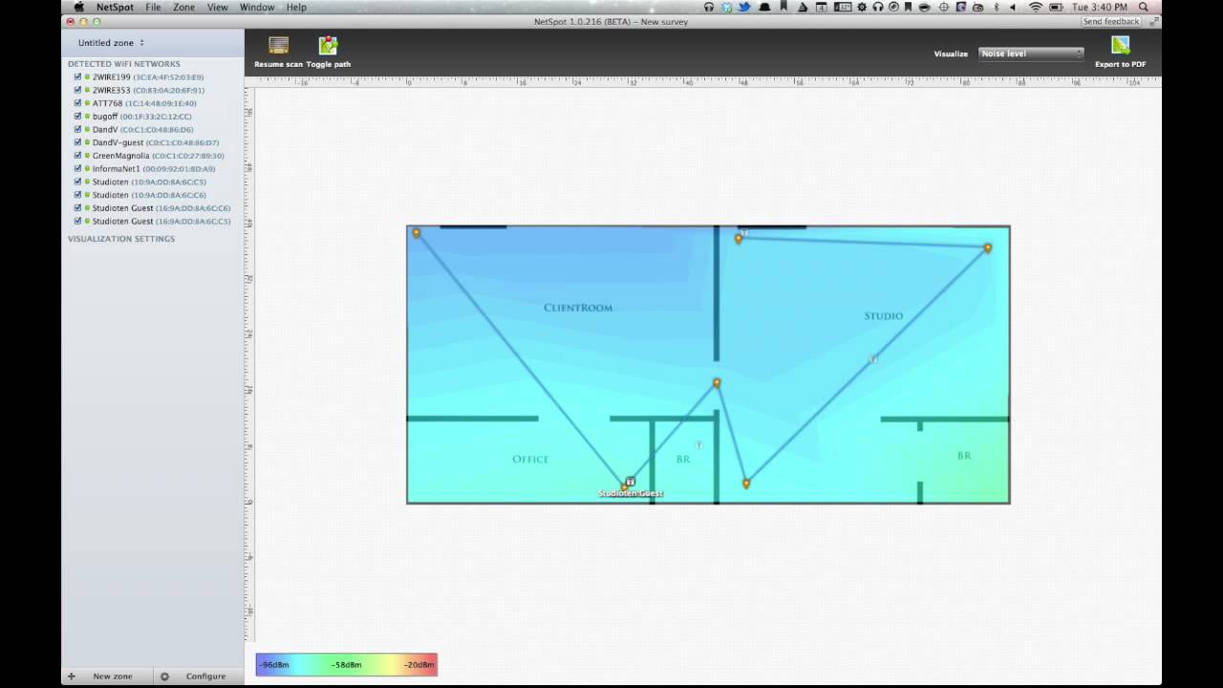Select the Studioten Guest access point icon on map
This screenshot has width=1223, height=688.
pyautogui.click(x=630, y=482)
